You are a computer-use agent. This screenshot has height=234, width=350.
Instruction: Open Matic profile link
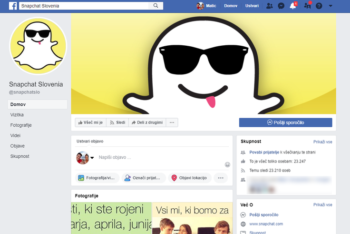(211, 6)
